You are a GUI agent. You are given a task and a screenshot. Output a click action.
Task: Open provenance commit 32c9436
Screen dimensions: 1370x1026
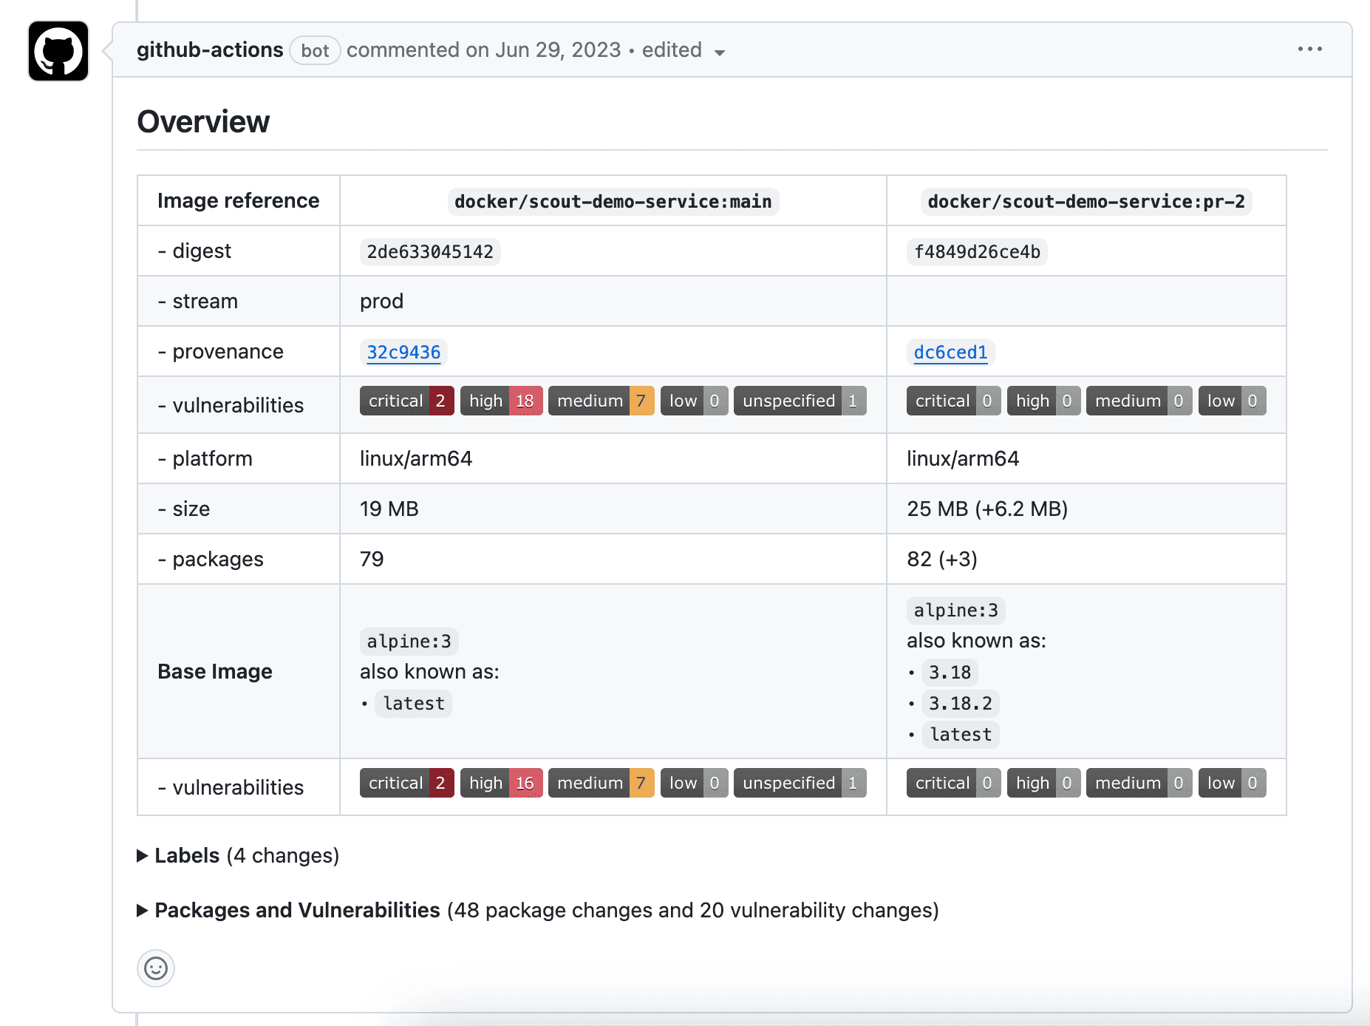(x=403, y=352)
